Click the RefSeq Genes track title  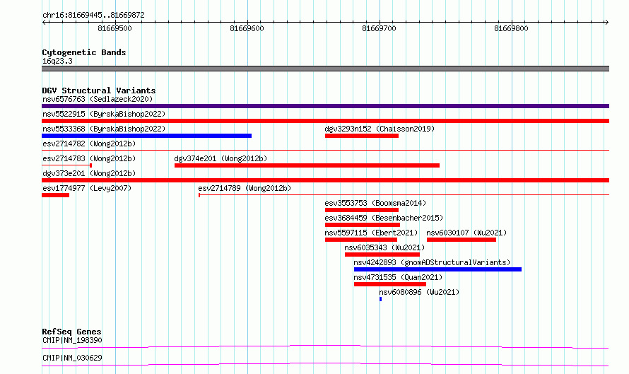point(71,332)
